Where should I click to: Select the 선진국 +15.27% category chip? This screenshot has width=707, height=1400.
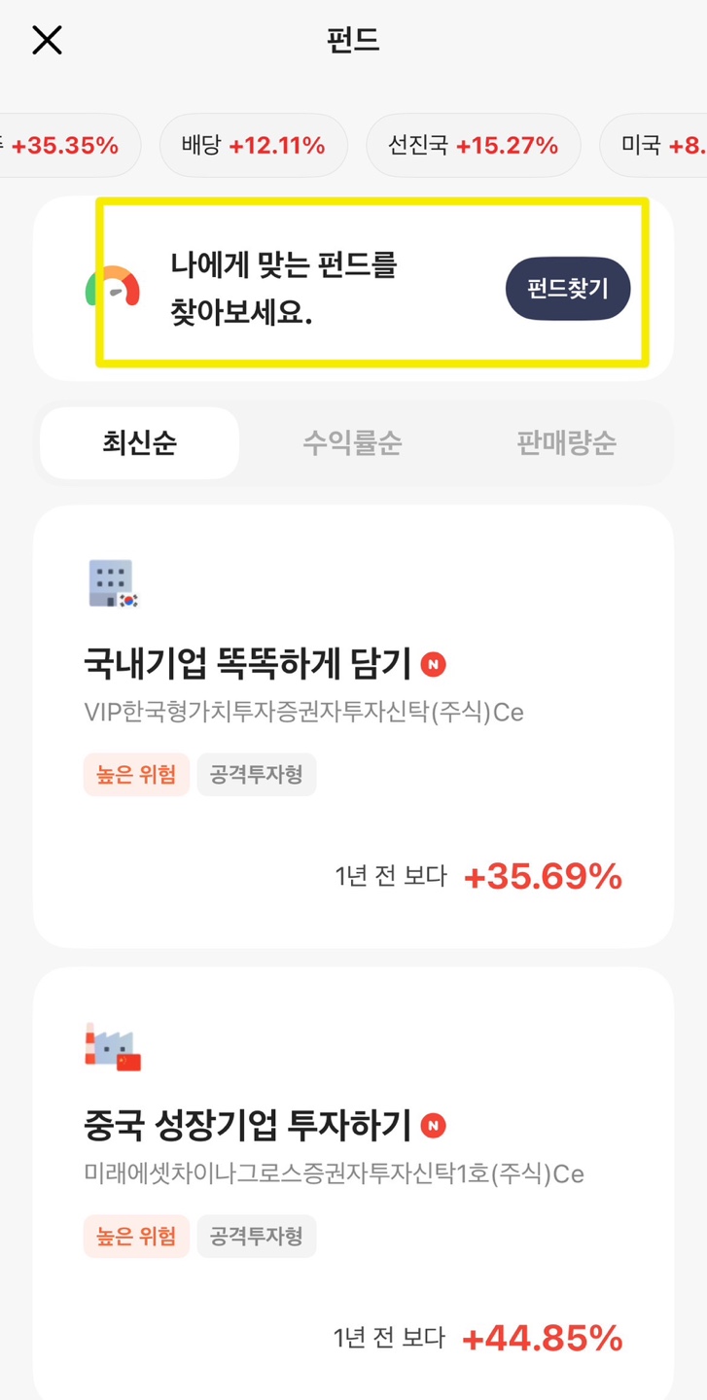(473, 146)
